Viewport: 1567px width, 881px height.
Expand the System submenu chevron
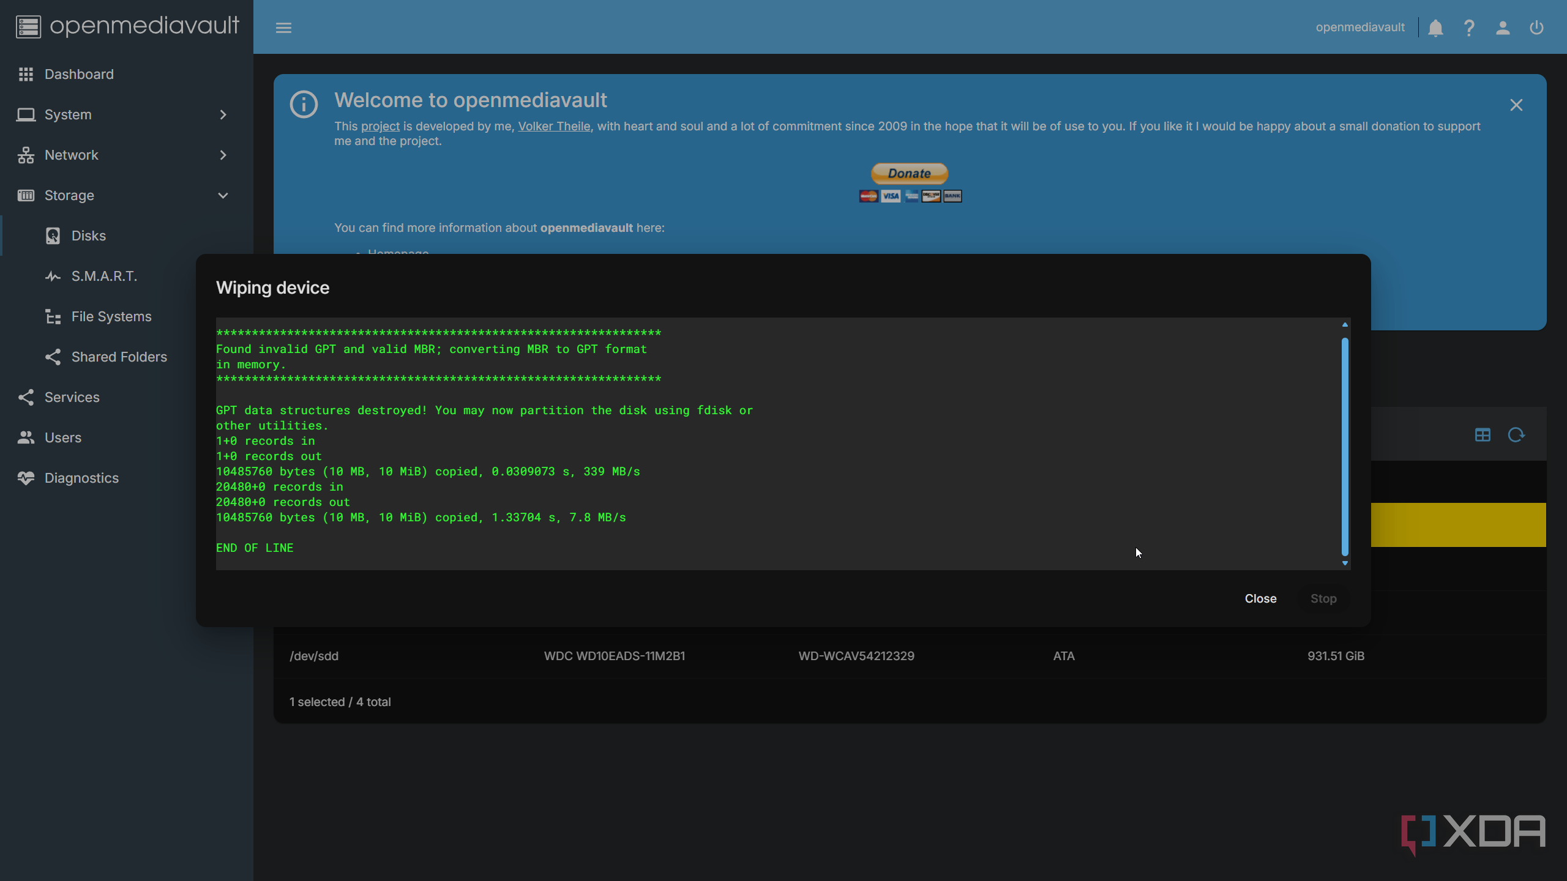pyautogui.click(x=223, y=114)
